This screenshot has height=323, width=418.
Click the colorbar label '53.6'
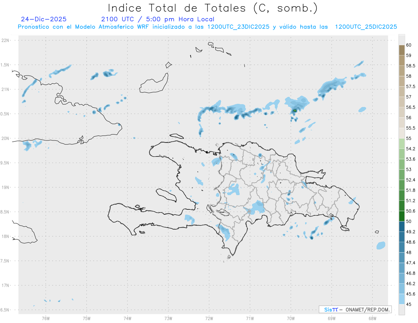(x=410, y=159)
